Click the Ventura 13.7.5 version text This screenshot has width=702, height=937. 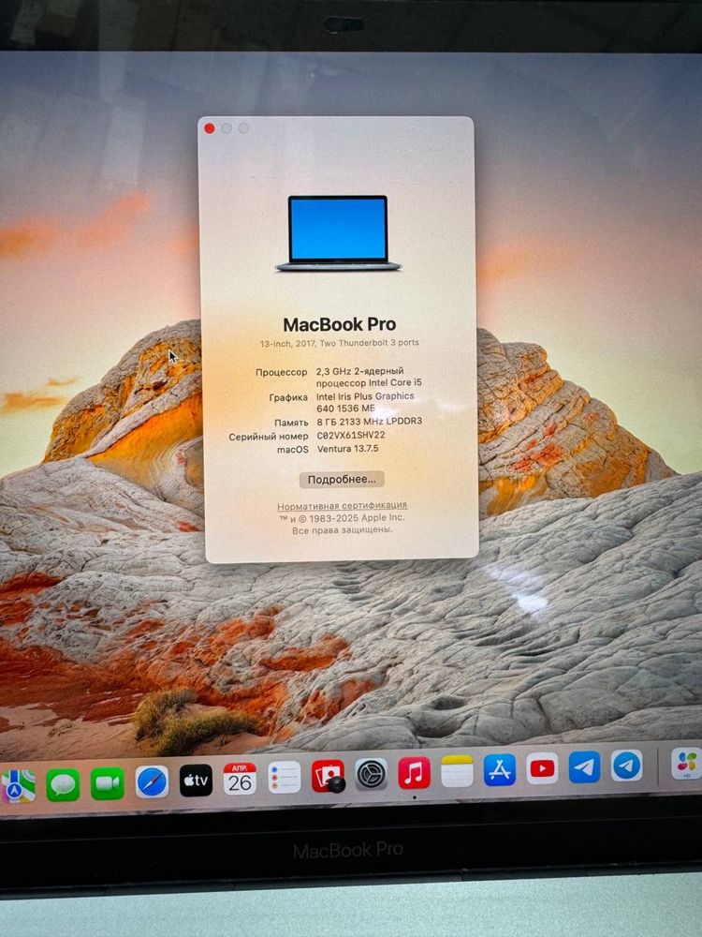(x=348, y=448)
